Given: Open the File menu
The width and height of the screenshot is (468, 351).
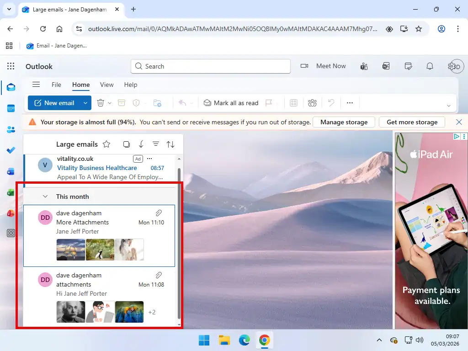Looking at the screenshot, I should pyautogui.click(x=56, y=85).
